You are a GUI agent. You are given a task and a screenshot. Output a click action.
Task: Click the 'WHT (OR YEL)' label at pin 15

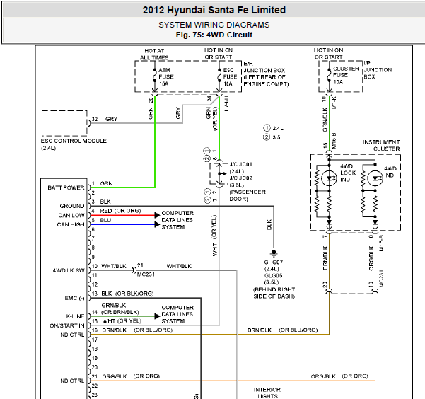[x=122, y=321]
